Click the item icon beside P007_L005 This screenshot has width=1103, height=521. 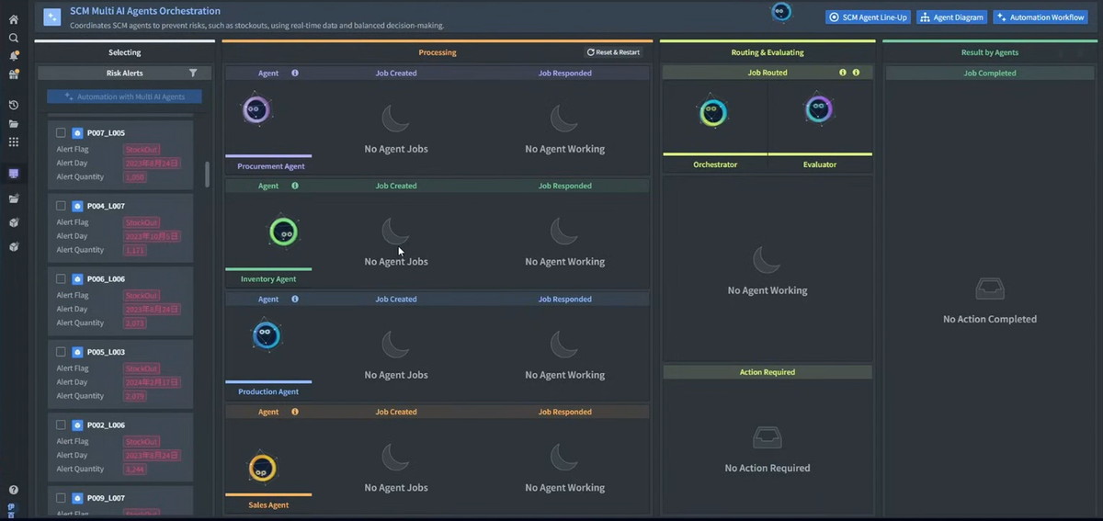[x=77, y=132]
